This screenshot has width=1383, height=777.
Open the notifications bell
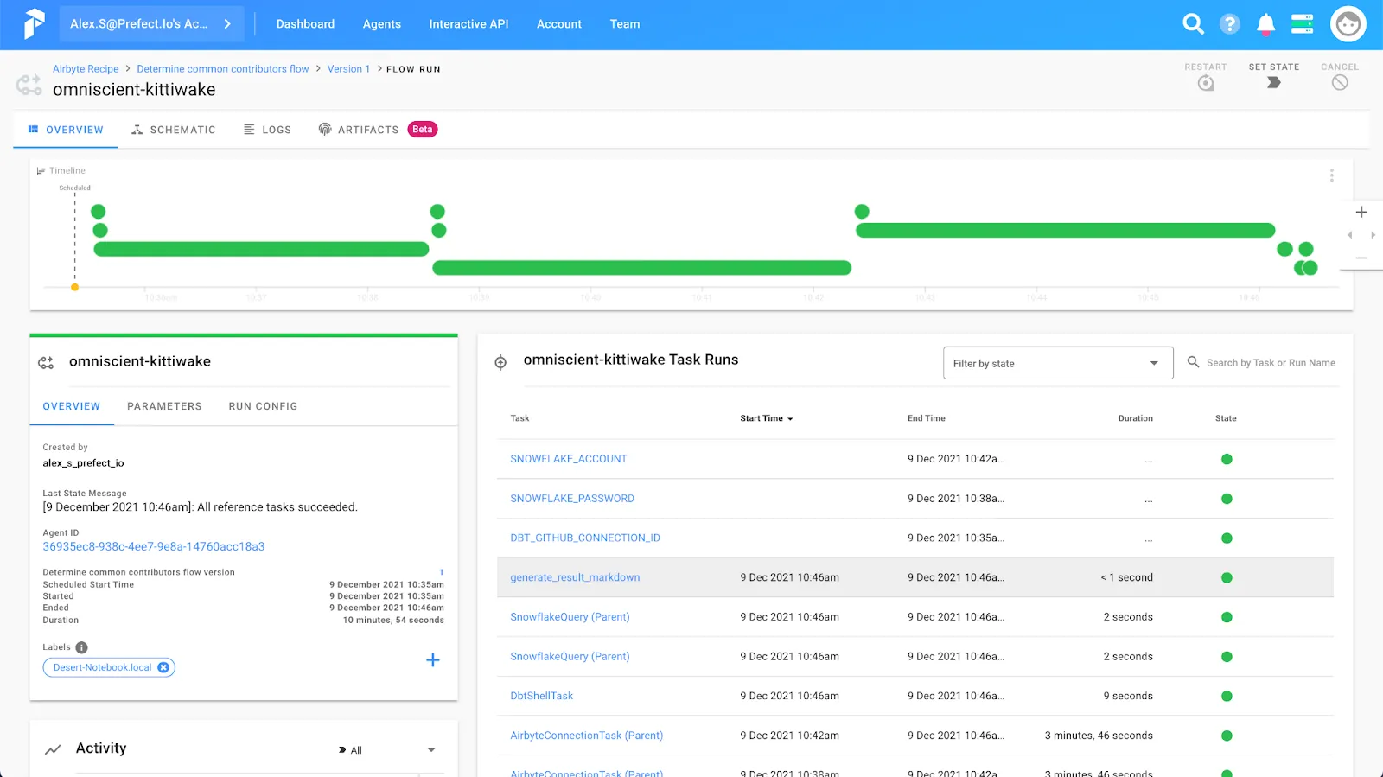(x=1265, y=24)
